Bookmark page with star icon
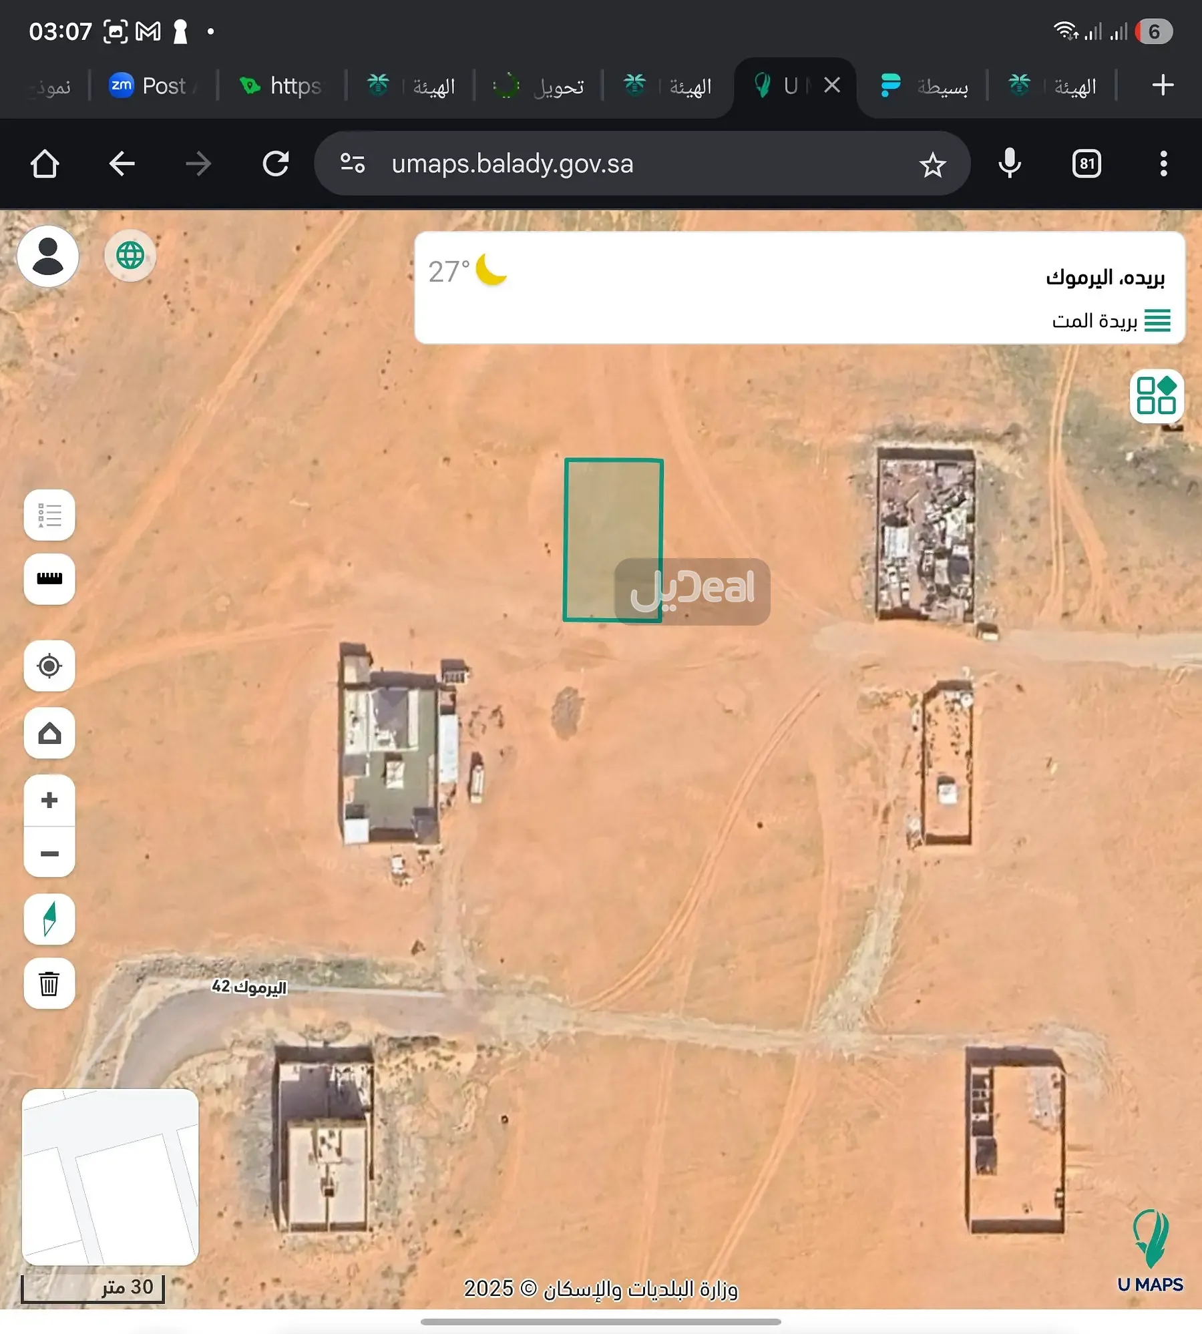The height and width of the screenshot is (1334, 1202). click(x=932, y=164)
